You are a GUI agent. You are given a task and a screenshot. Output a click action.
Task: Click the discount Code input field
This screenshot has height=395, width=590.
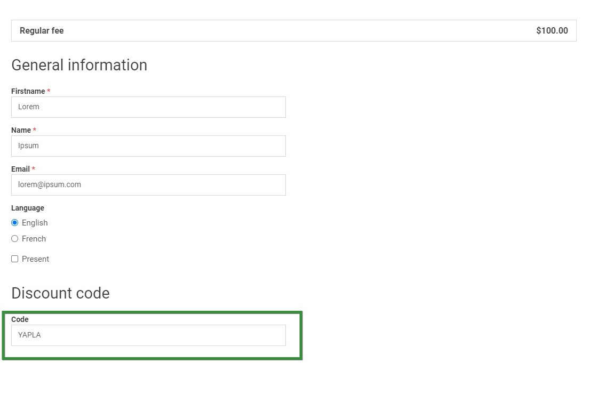pos(148,335)
